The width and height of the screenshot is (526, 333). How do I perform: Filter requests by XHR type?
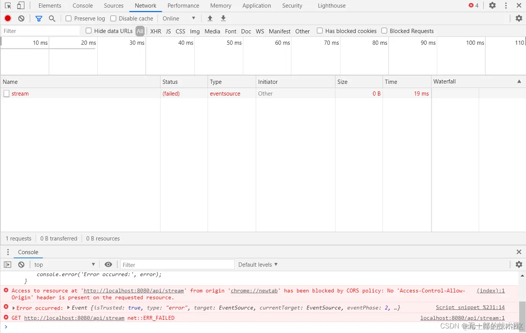pyautogui.click(x=156, y=31)
